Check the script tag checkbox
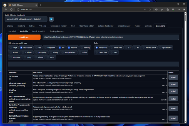Image resolution: width=189 pixels, height=126 pixels. pos(11,48)
